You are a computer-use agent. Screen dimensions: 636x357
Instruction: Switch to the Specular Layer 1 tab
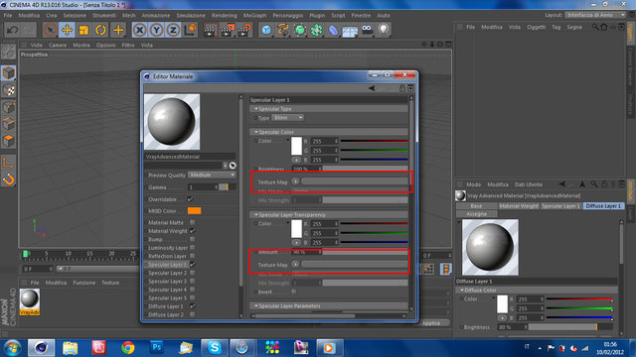(x=560, y=206)
